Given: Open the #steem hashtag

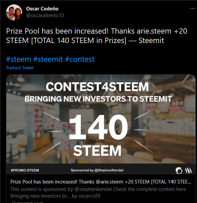Looking at the screenshot, I should coord(18,59).
